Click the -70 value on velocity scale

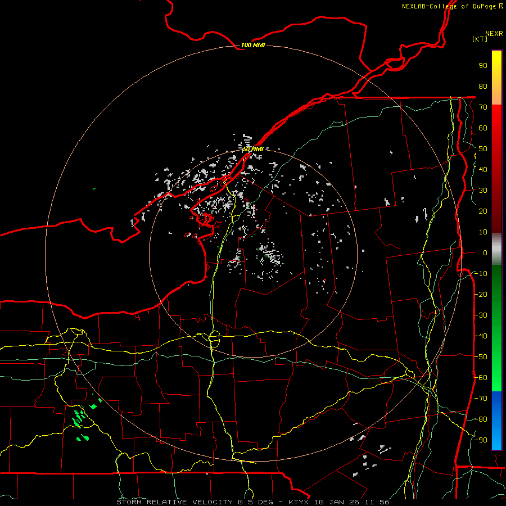[x=481, y=399]
